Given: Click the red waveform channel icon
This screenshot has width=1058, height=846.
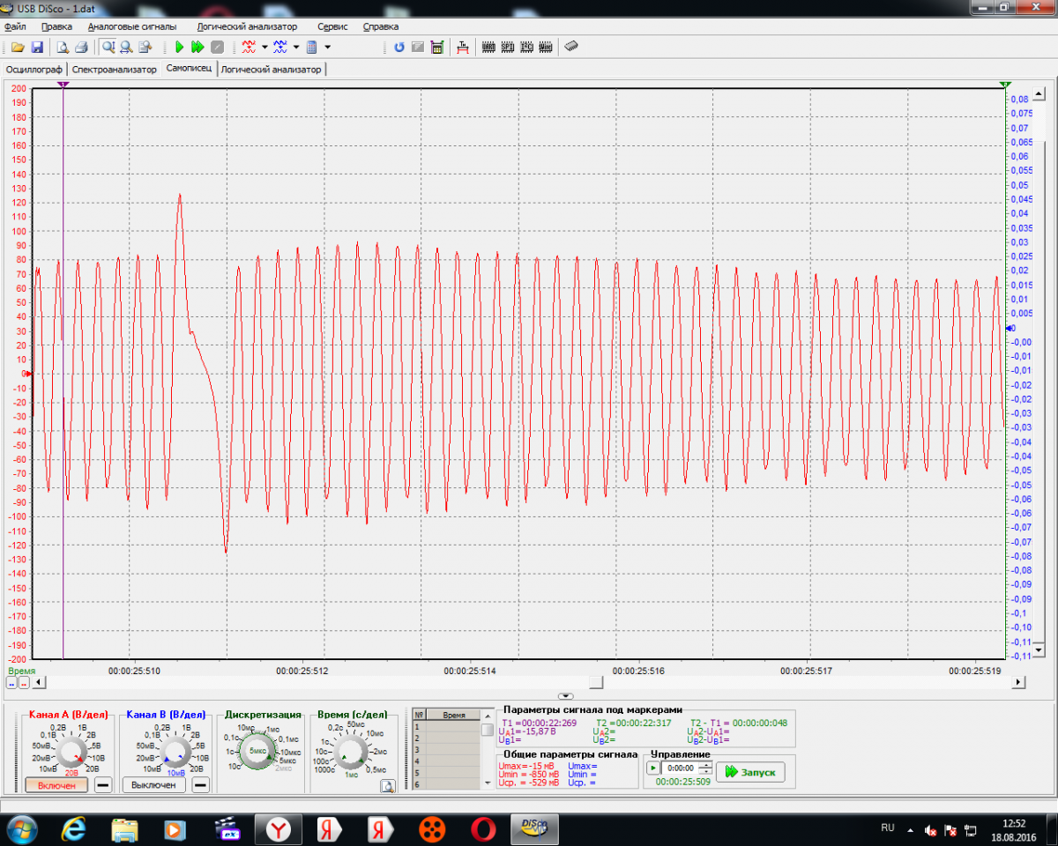Looking at the screenshot, I should (249, 47).
